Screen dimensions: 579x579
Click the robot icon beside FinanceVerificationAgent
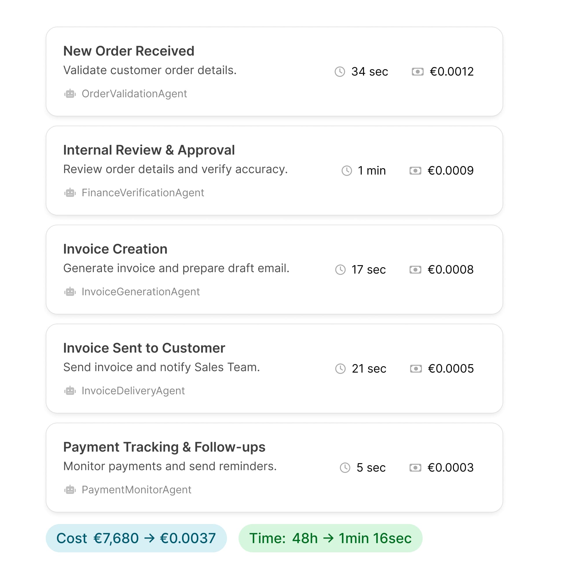[70, 193]
